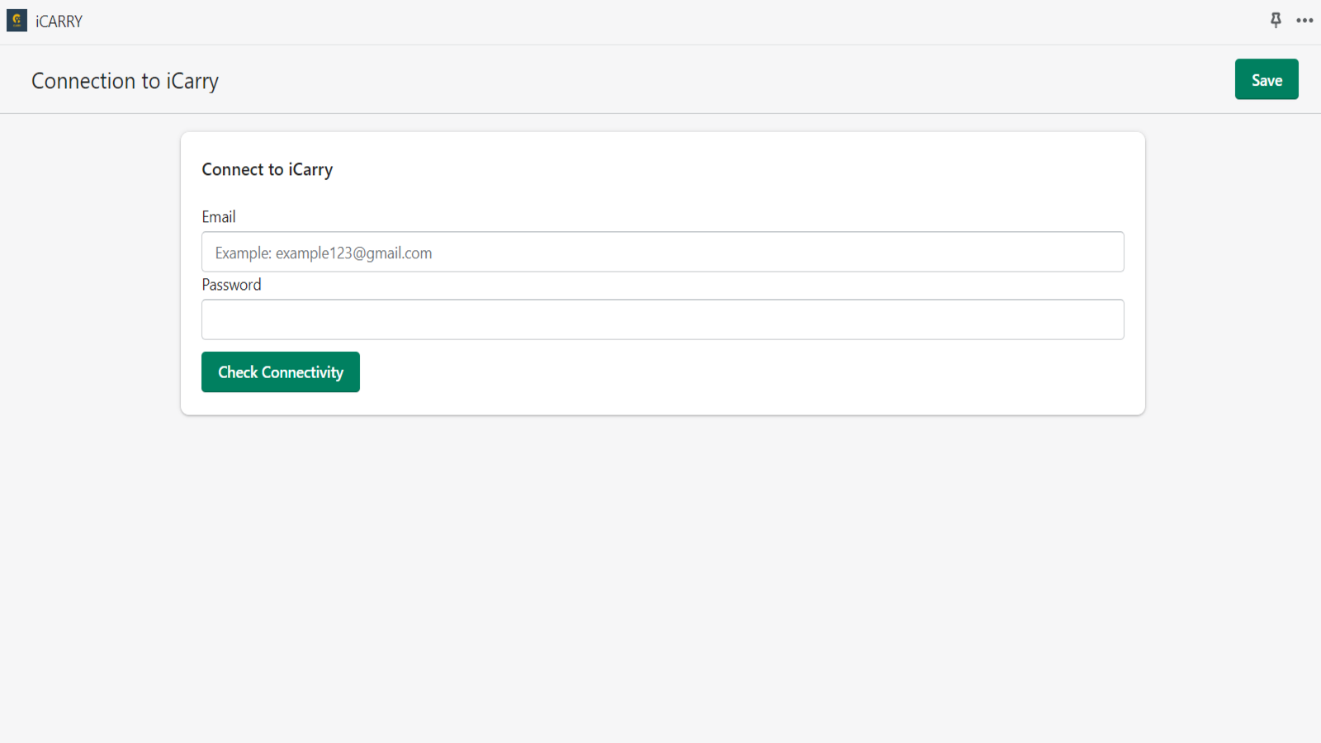
Task: Click the Password field label
Action: (231, 285)
